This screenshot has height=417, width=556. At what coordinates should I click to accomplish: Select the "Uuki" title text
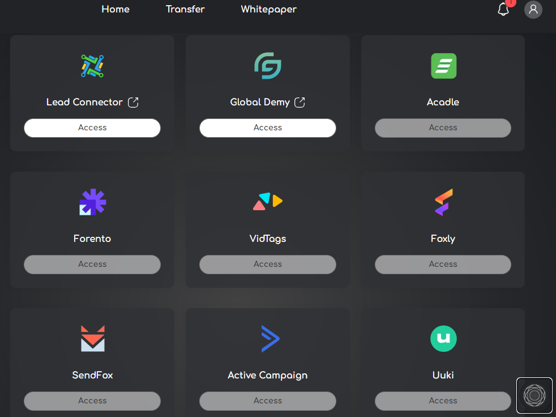[x=443, y=375]
